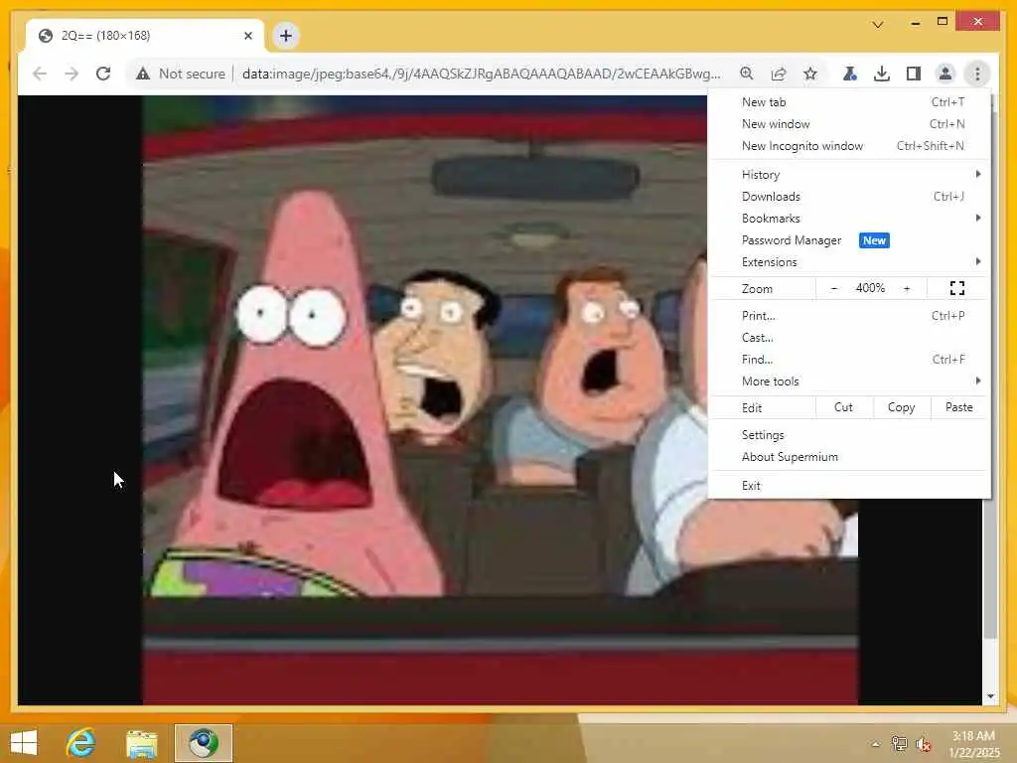Bookmark this tab with the star icon
Image resolution: width=1017 pixels, height=763 pixels.
click(810, 74)
